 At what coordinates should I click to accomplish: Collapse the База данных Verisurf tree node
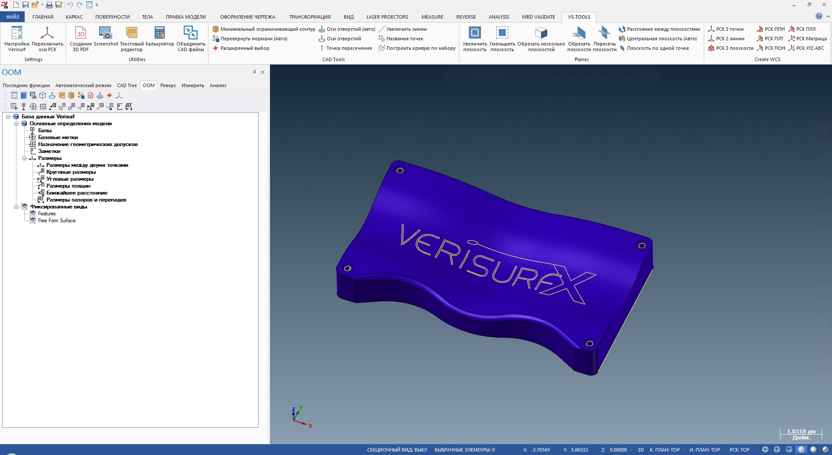(8, 117)
